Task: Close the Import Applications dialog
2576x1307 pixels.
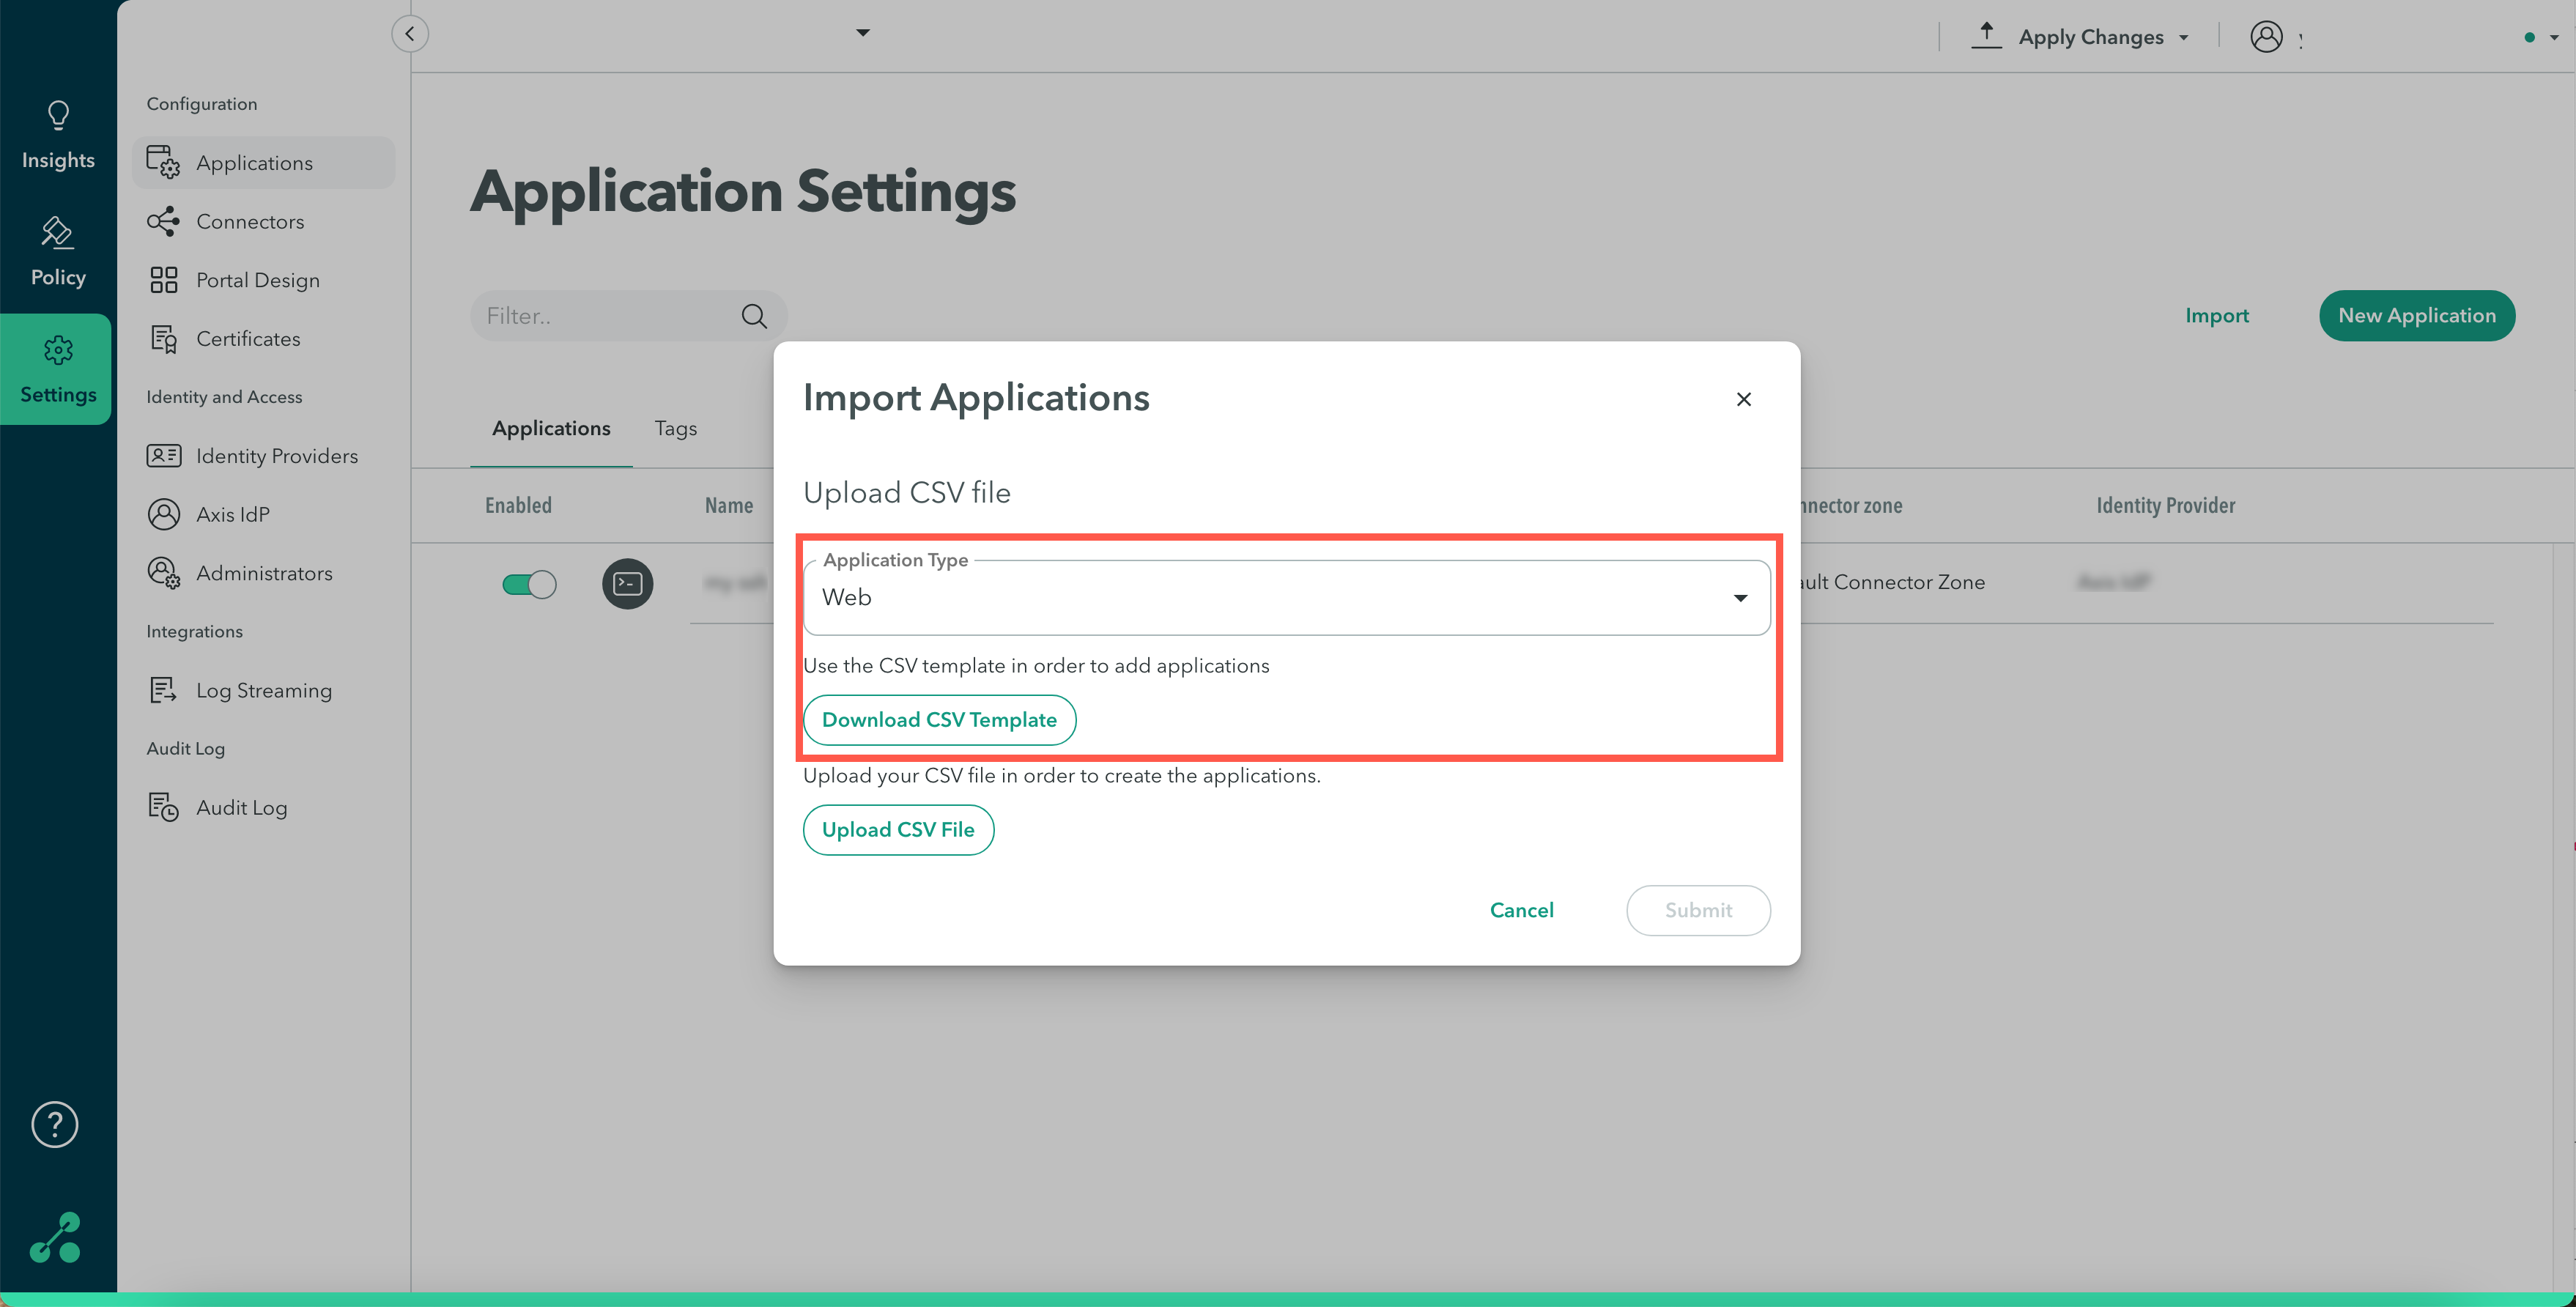Action: pos(1743,399)
